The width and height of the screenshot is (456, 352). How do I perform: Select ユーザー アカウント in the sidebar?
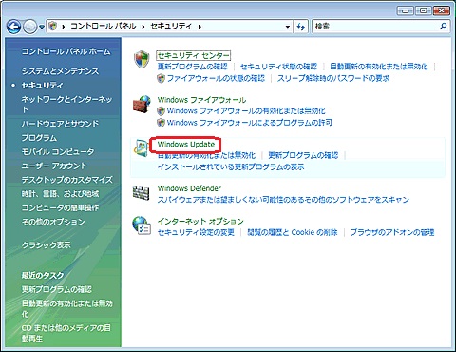(54, 166)
